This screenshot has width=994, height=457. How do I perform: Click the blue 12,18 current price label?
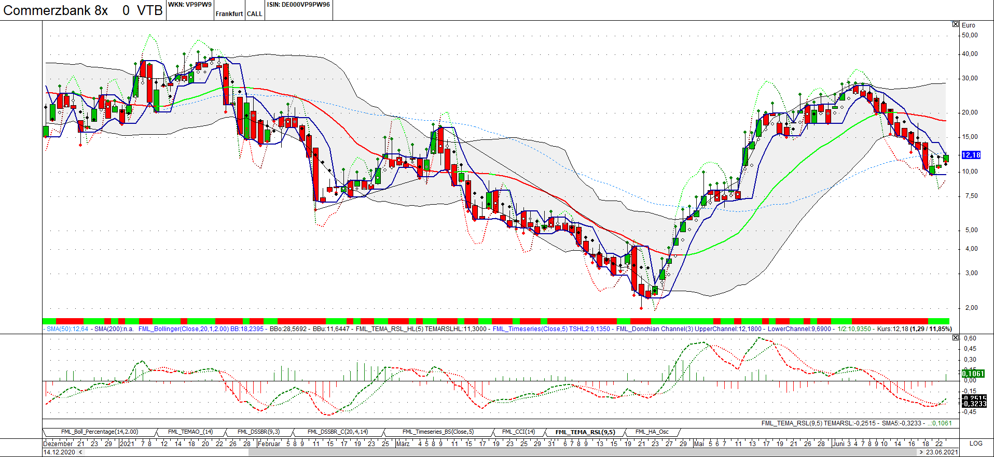pos(971,155)
